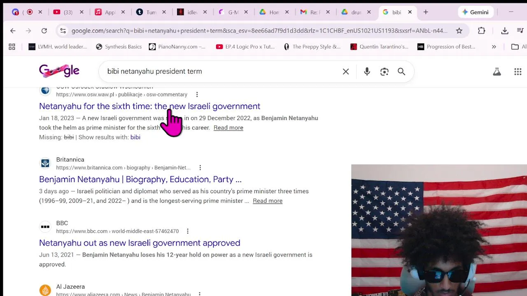This screenshot has height=296, width=527.
Task: Open EP.4 Logic Pro x Tut bookmark
Action: 245,47
